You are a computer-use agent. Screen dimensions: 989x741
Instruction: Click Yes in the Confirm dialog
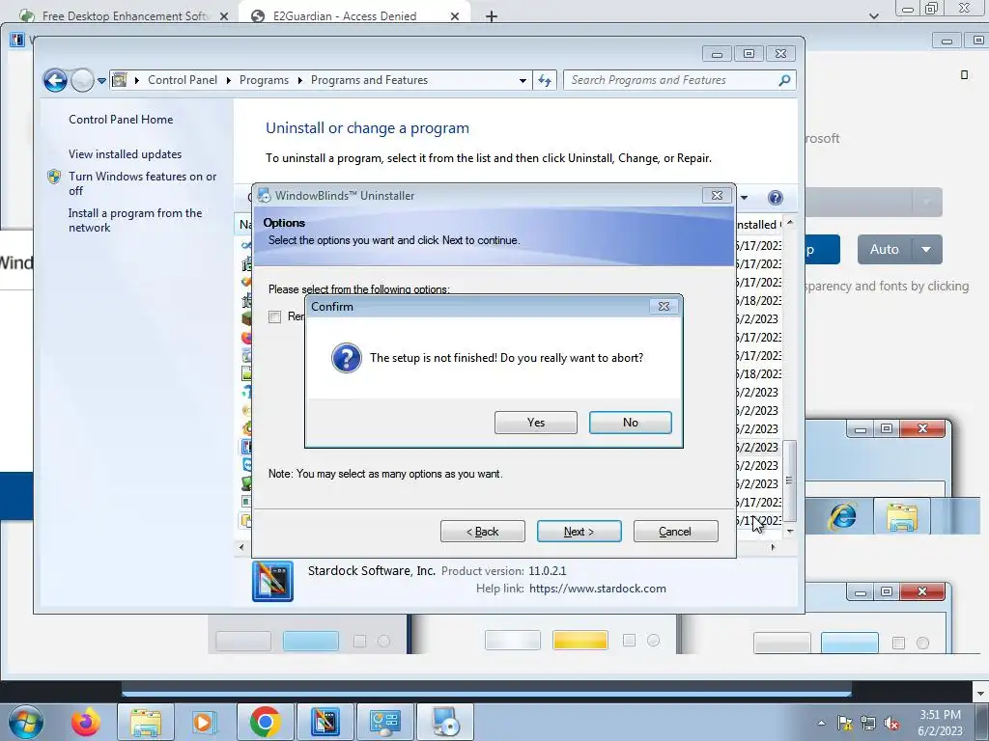[535, 423]
